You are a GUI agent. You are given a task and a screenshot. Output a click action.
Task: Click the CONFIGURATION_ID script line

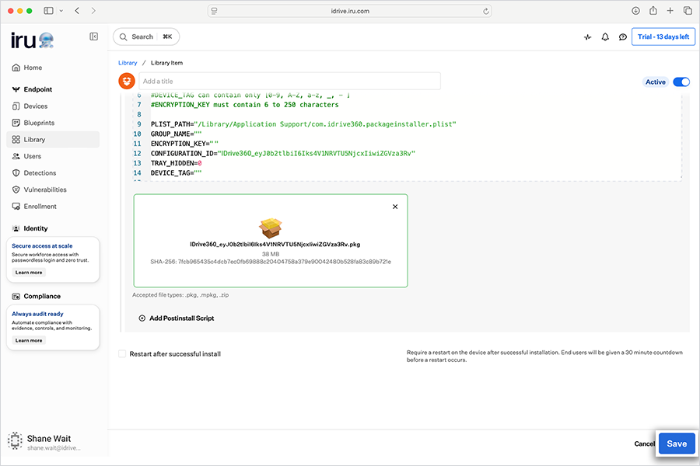pyautogui.click(x=283, y=154)
